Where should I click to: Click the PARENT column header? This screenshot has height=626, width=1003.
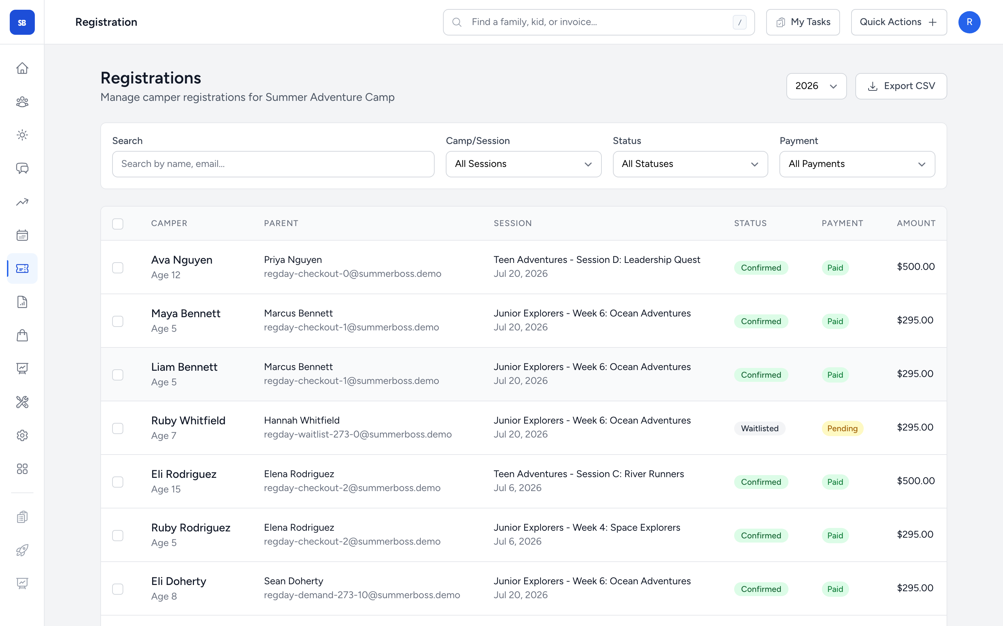click(x=281, y=223)
